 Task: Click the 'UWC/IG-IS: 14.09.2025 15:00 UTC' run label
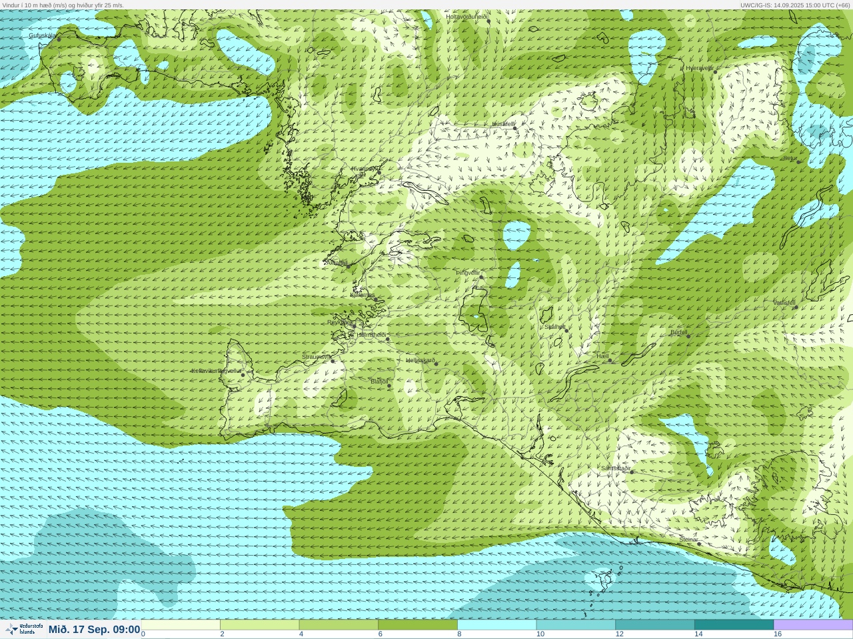(794, 5)
